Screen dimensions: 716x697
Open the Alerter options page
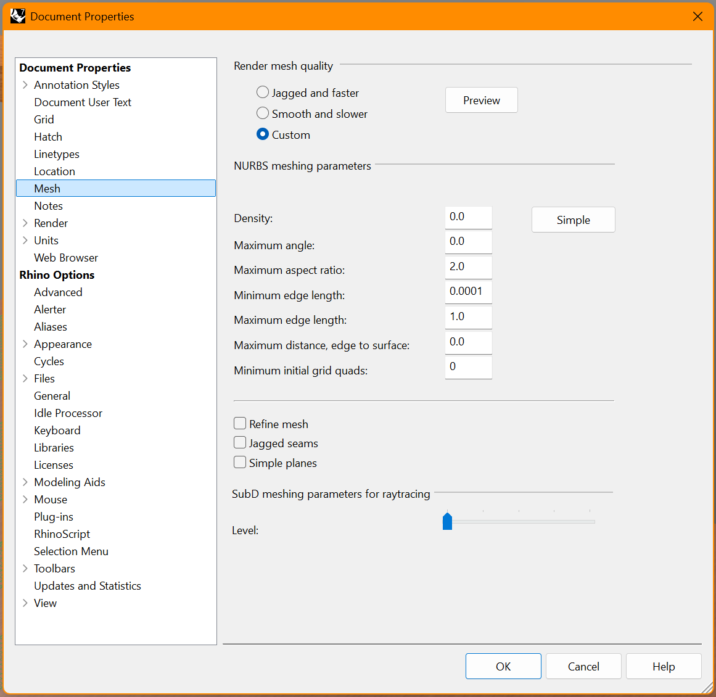pos(50,310)
